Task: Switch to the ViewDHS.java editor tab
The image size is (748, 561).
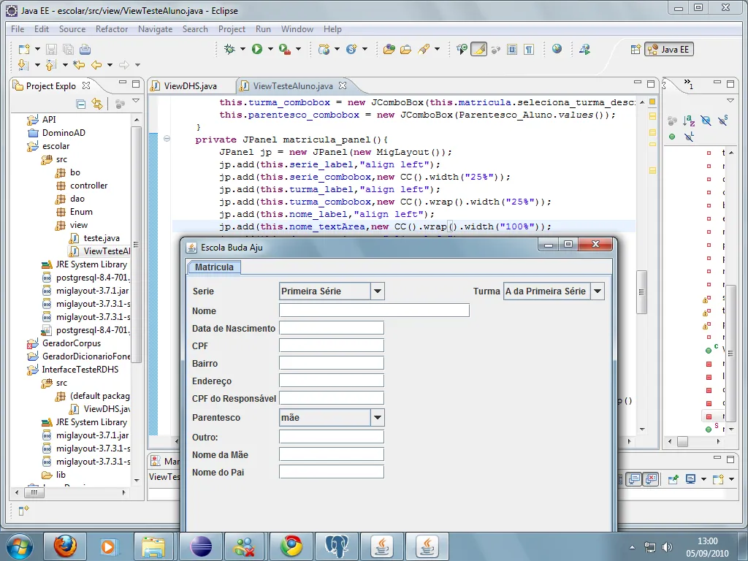Action: pyautogui.click(x=190, y=86)
